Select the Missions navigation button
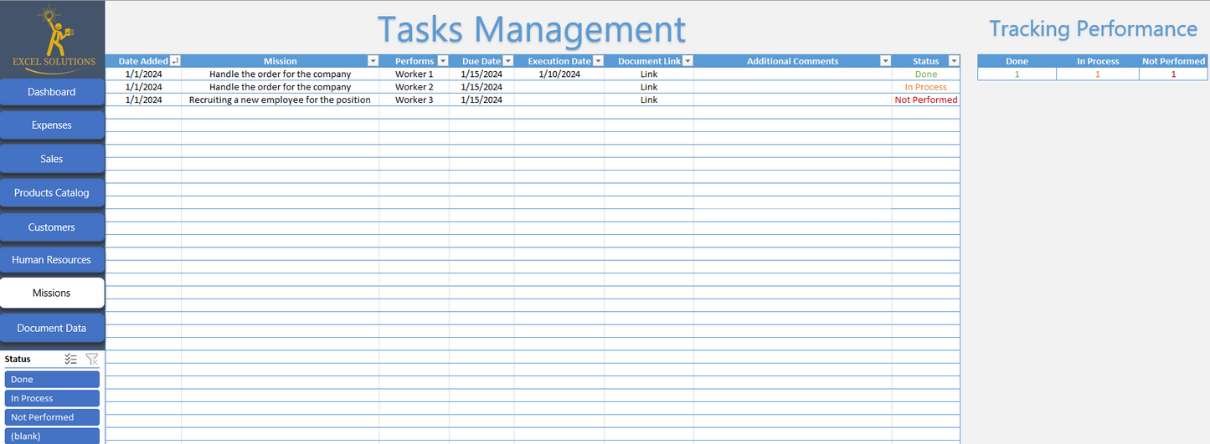The height and width of the screenshot is (444, 1210). (52, 293)
